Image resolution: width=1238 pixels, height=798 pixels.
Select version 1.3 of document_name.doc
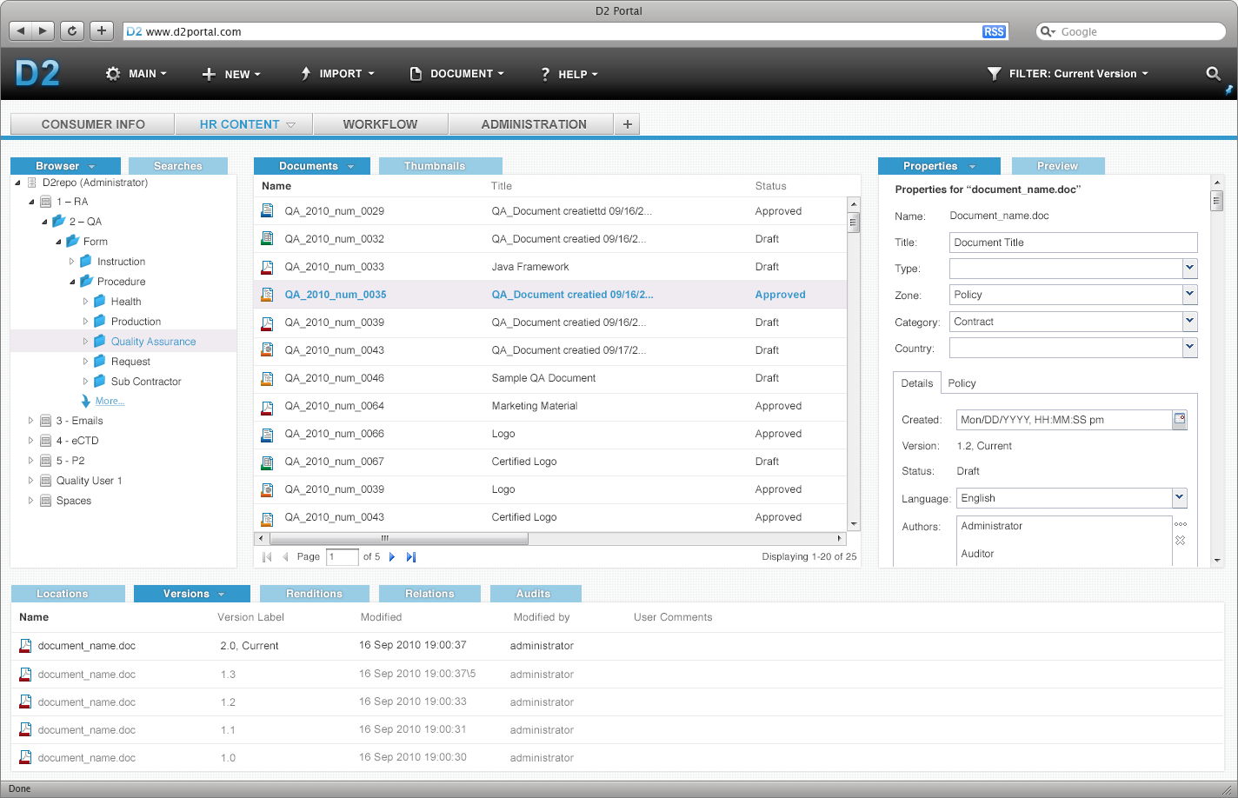point(617,674)
